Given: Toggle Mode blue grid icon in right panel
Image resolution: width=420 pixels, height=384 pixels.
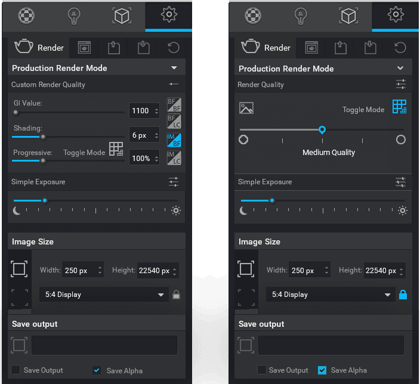Looking at the screenshot, I should (399, 107).
